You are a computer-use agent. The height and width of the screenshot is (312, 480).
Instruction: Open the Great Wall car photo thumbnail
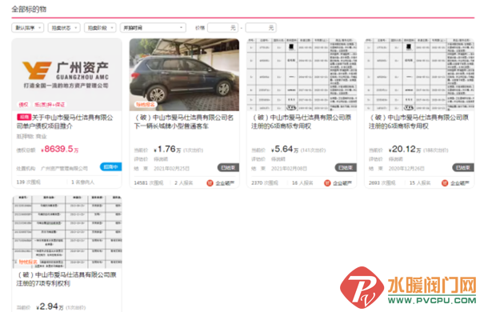[184, 74]
